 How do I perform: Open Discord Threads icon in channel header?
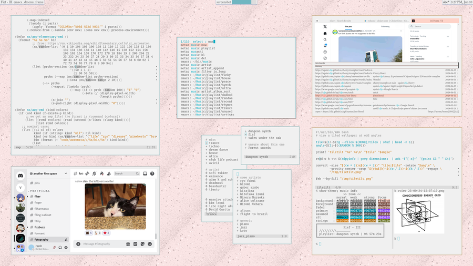click(87, 173)
